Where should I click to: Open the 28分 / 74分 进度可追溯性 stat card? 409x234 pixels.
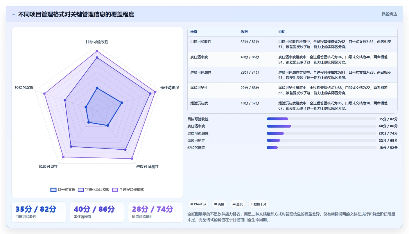click(155, 212)
